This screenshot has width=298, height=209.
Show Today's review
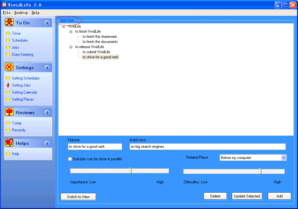pyautogui.click(x=17, y=123)
